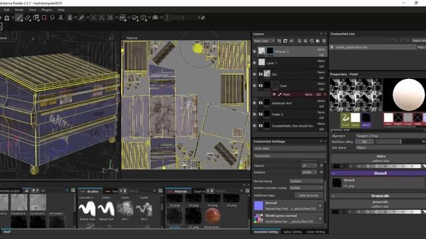
Task: Open the Base Color channel dropdown
Action: (264, 41)
